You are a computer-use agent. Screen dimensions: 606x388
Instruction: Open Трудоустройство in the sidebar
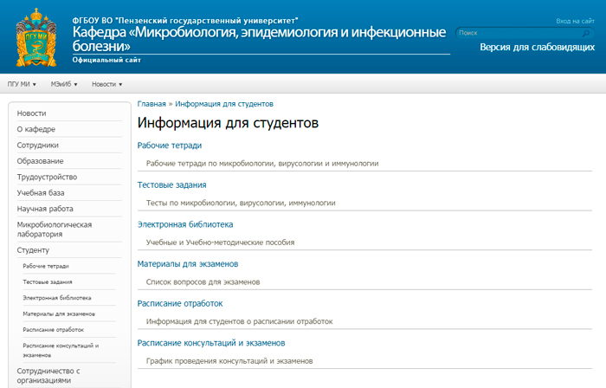point(47,177)
